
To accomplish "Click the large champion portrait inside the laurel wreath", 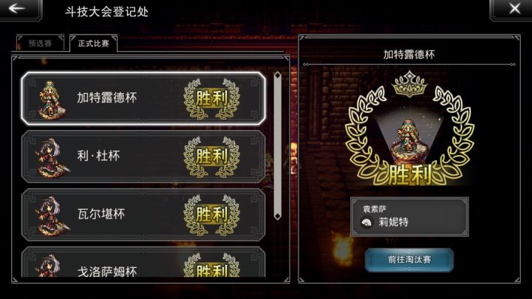I will tap(409, 138).
